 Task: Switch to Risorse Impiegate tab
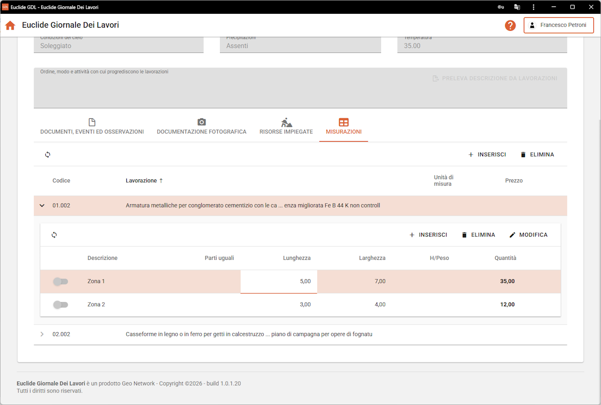[286, 126]
